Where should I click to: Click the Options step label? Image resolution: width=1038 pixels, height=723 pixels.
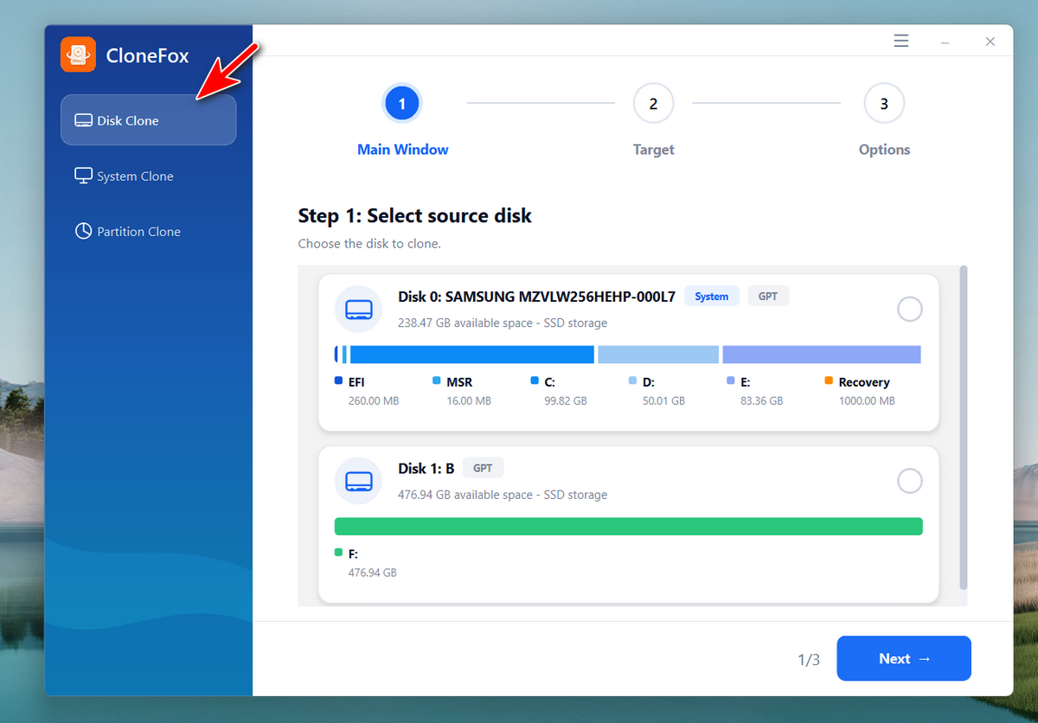(884, 150)
